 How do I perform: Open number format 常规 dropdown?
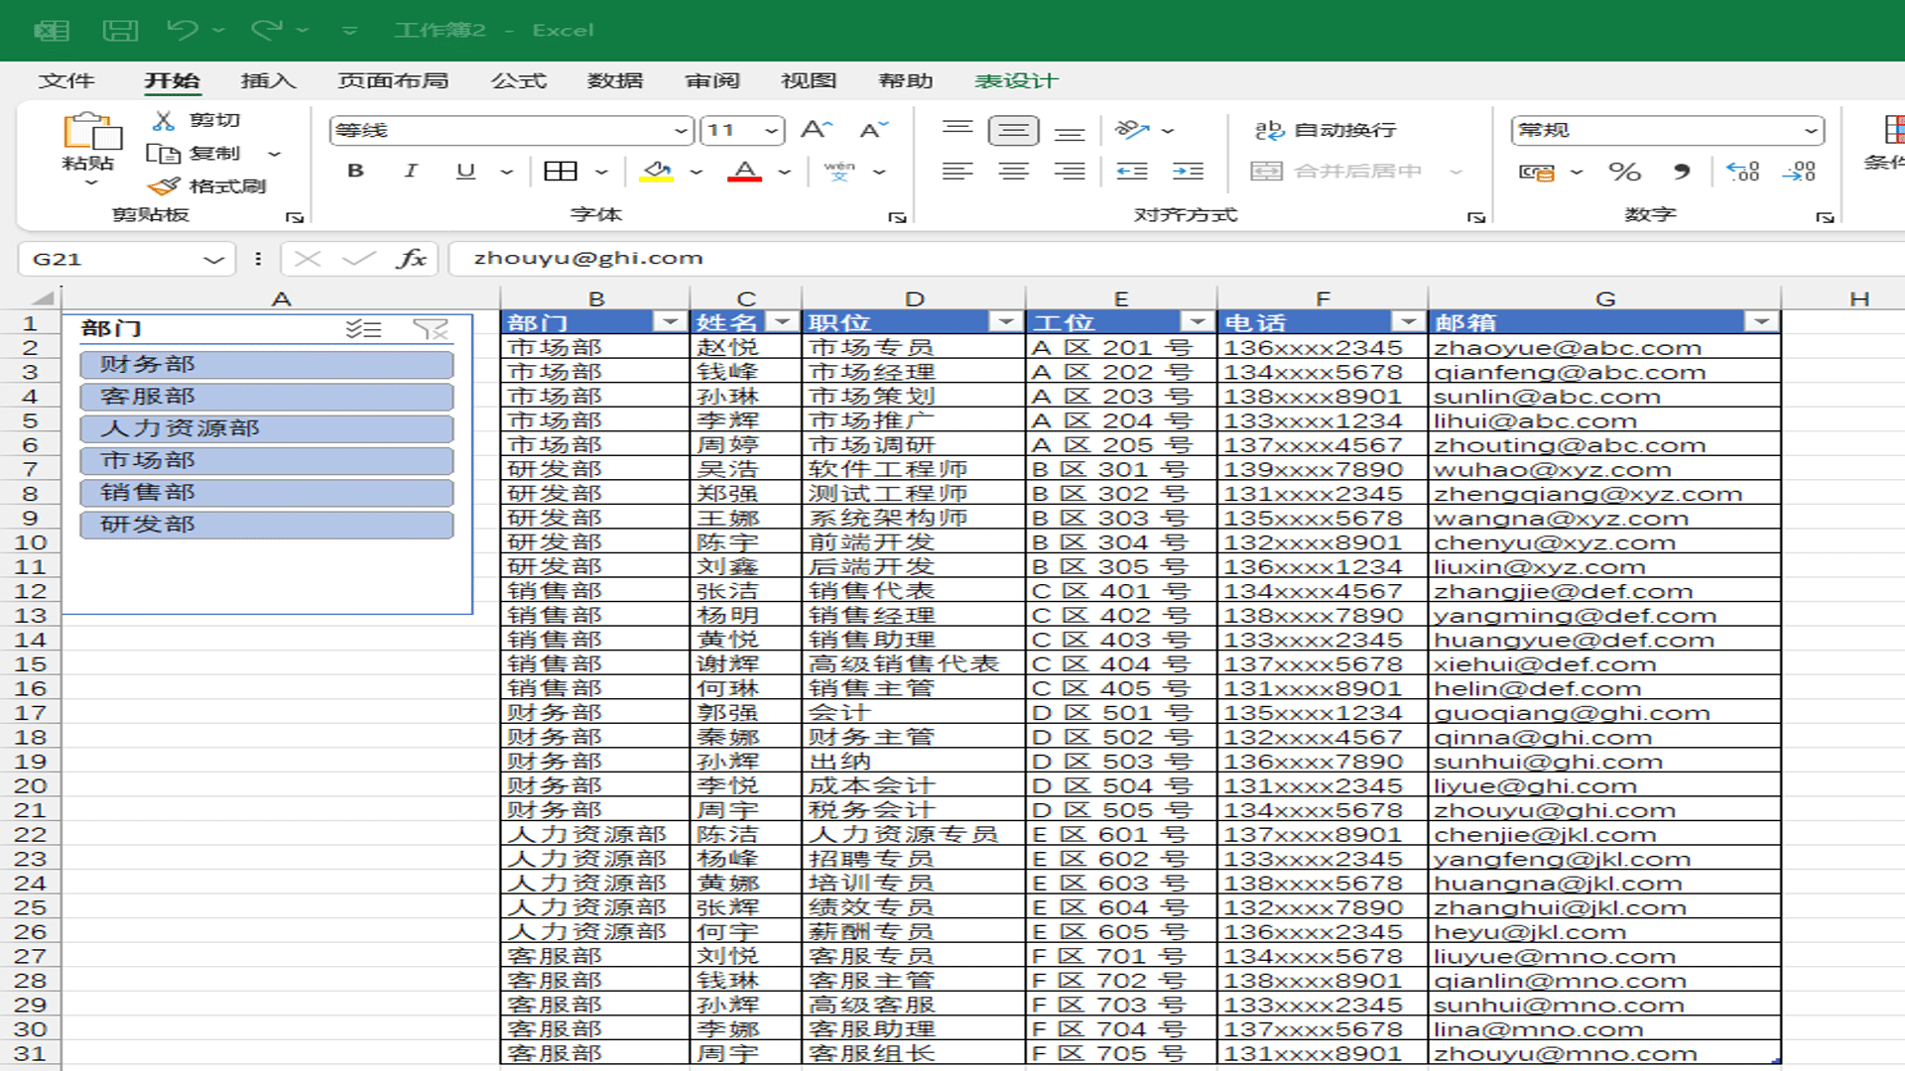[1811, 130]
